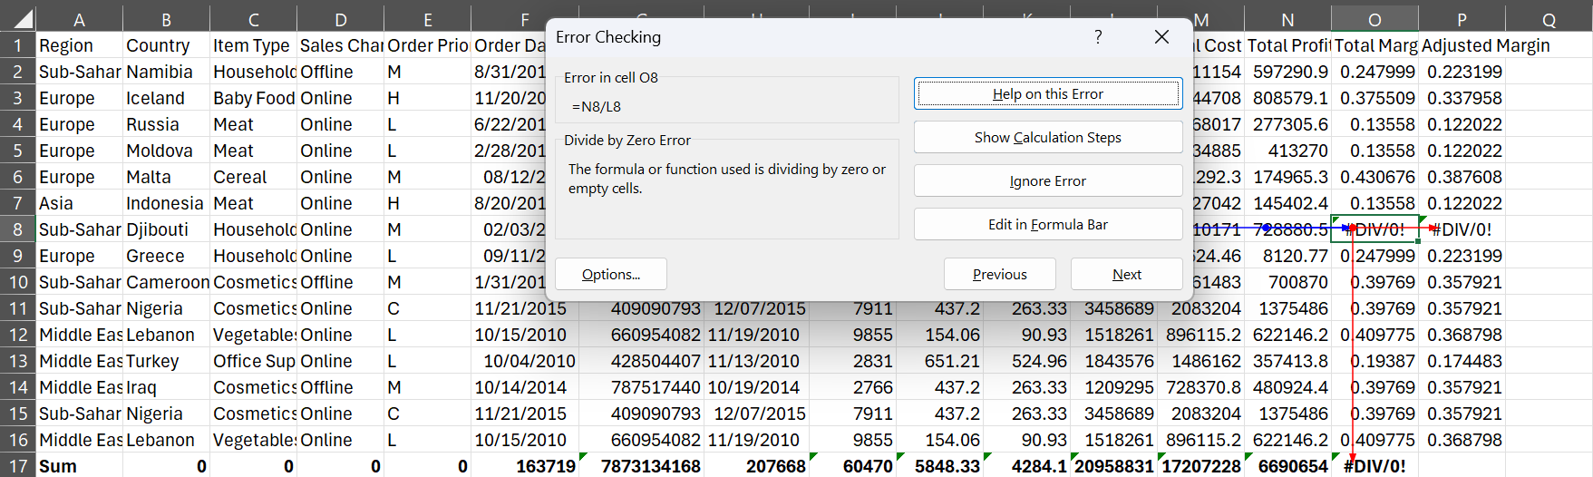This screenshot has width=1593, height=477.
Task: Click the #DIV/0! error in cell P8
Action: tap(1462, 229)
